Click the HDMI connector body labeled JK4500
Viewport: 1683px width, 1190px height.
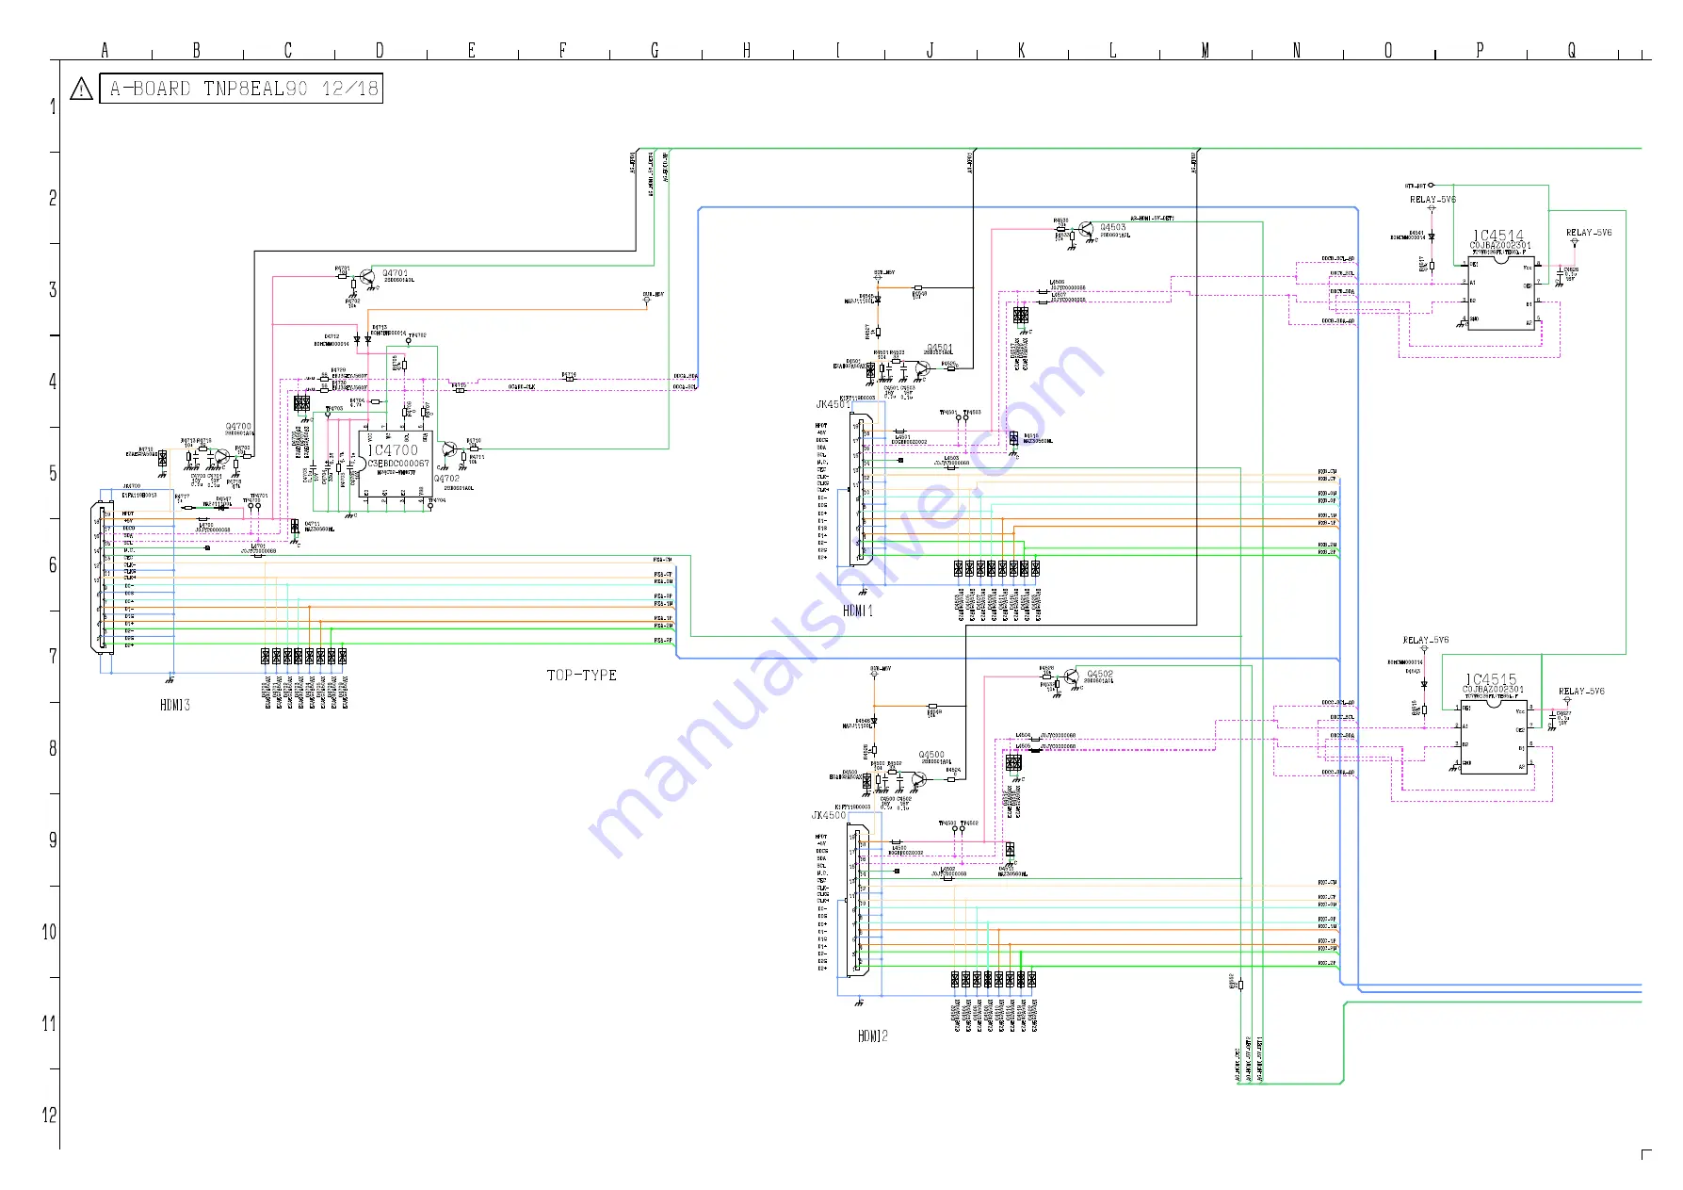857,900
